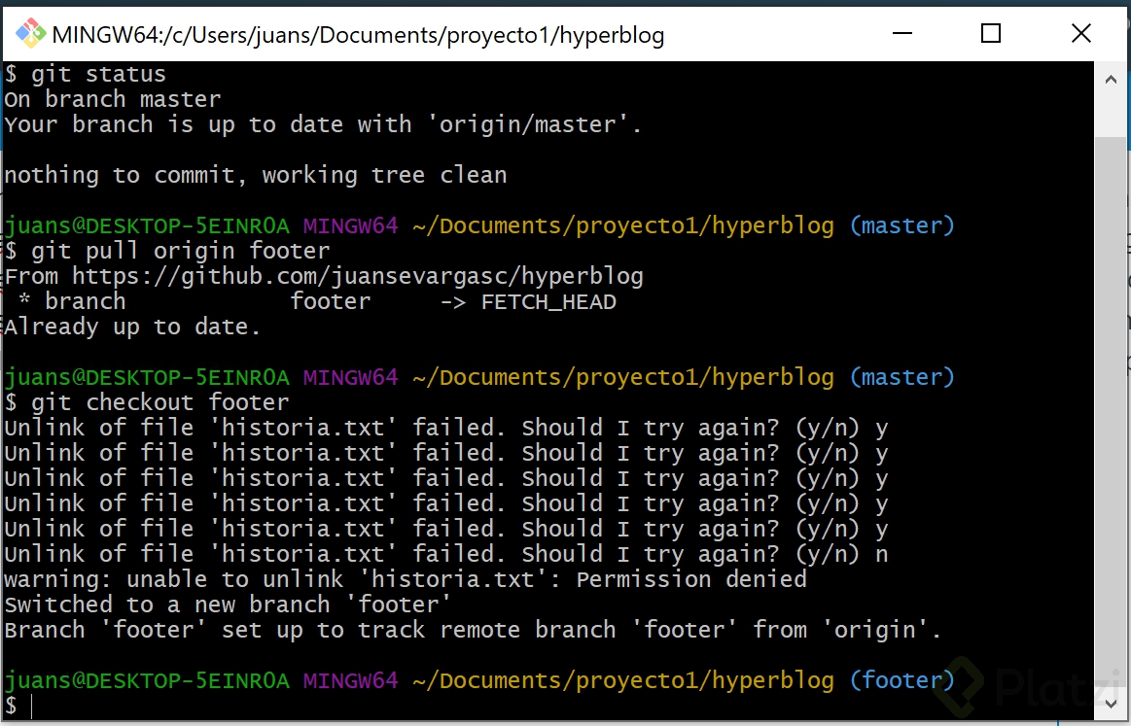Click the 'set up to track remote branch' line
The width and height of the screenshot is (1131, 726).
click(473, 630)
